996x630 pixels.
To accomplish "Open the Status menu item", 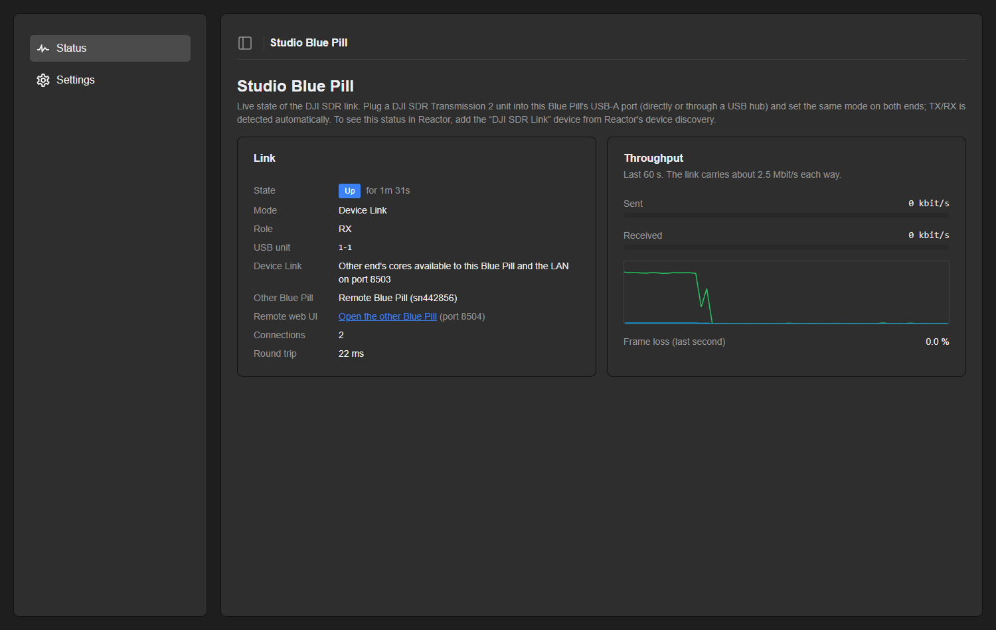I will point(110,48).
